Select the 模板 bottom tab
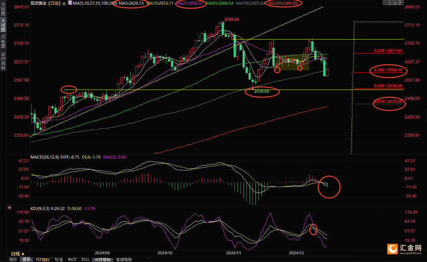This screenshot has width=427, height=262. click(x=27, y=259)
